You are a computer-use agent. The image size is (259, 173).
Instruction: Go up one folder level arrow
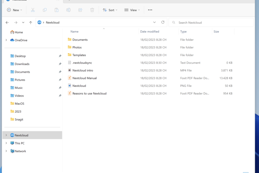pos(31,23)
